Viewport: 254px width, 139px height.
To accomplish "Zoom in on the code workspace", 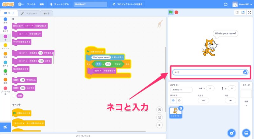I will point(159,109).
